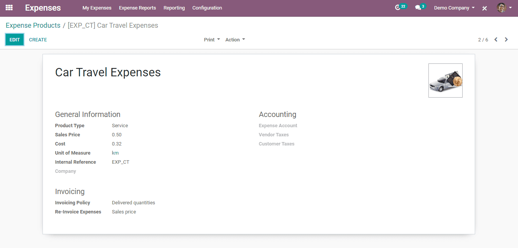The height and width of the screenshot is (248, 518).
Task: Click the Delivered quantities invoicing policy value
Action: pos(134,203)
